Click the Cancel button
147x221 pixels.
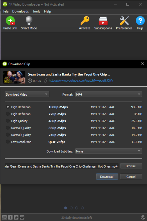tap(131, 177)
